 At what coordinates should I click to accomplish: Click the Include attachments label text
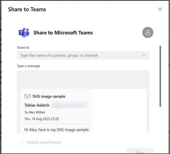point(44,142)
